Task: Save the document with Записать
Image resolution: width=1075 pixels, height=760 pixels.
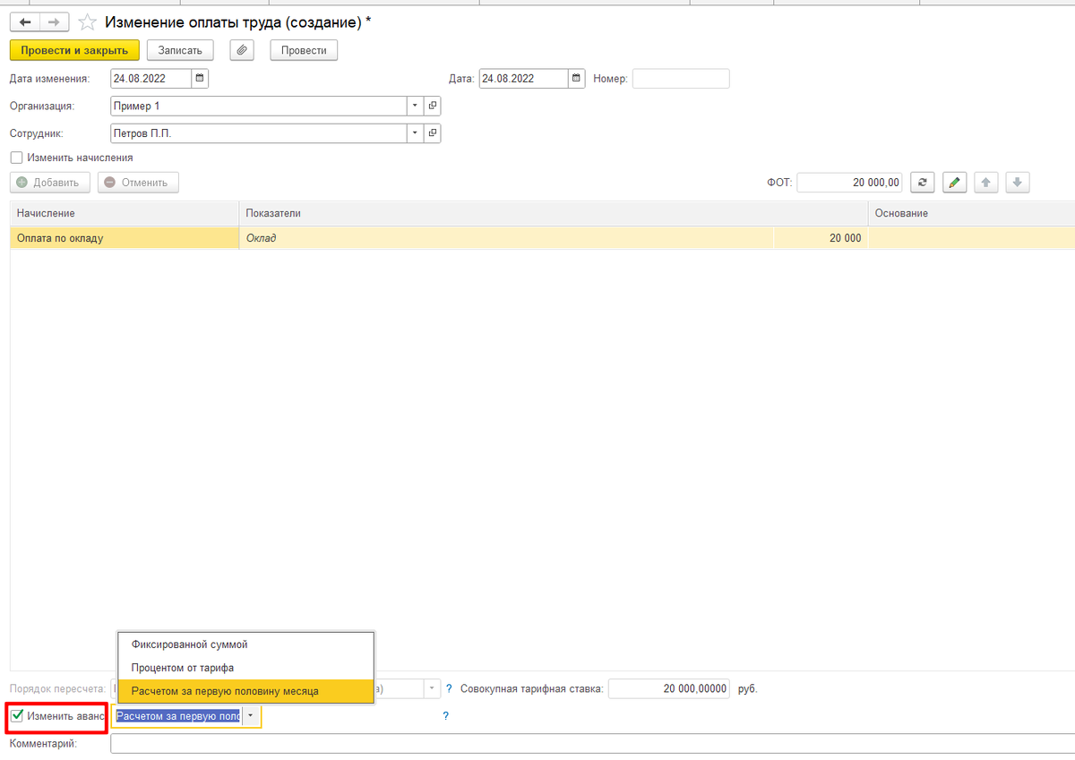Action: (180, 50)
